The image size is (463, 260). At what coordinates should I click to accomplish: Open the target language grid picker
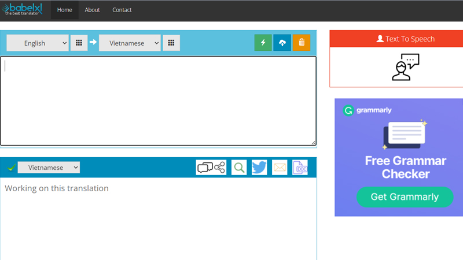point(171,43)
